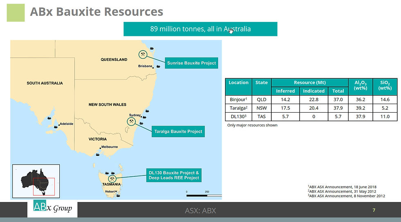The height and width of the screenshot is (222, 401).
Task: Click Binjour SiO2 value 14.6
Action: click(385, 100)
